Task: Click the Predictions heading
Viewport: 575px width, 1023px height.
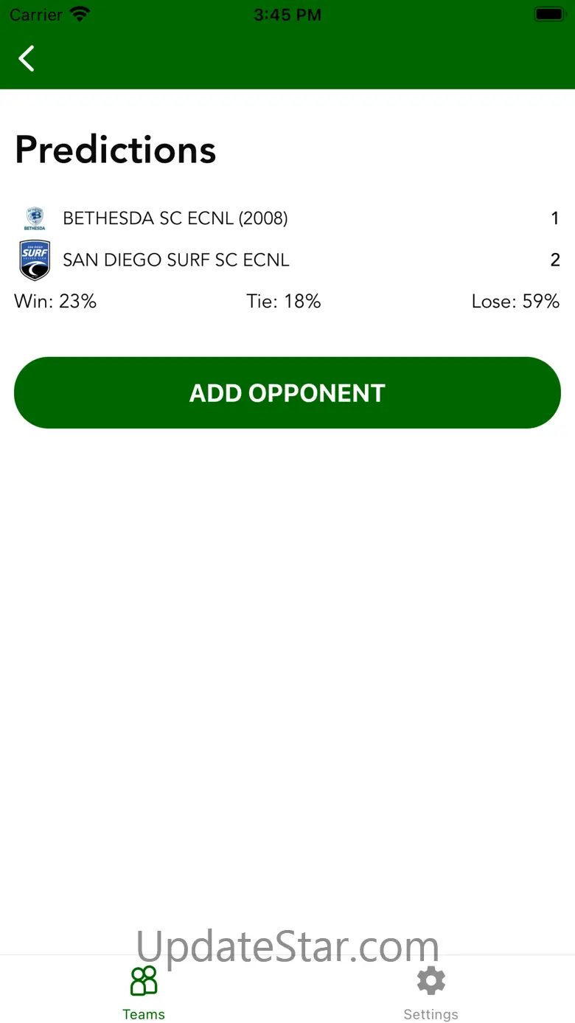Action: click(x=116, y=150)
